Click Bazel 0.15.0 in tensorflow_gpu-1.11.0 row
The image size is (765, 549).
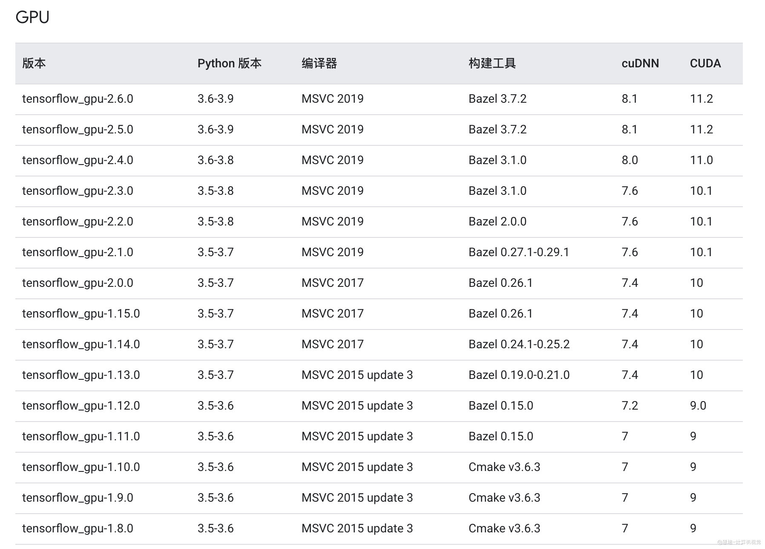pyautogui.click(x=501, y=436)
